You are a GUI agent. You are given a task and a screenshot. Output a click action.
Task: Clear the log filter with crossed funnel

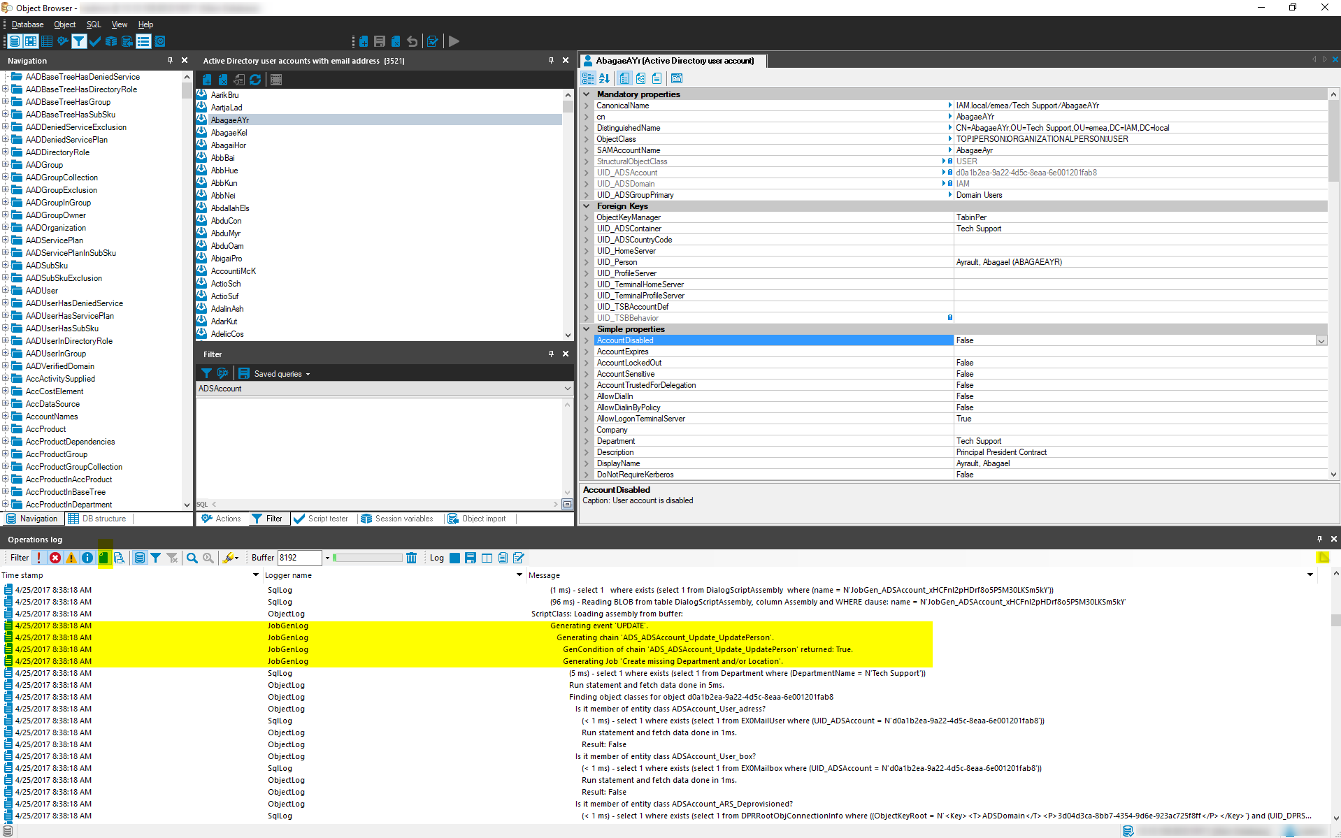pyautogui.click(x=172, y=558)
